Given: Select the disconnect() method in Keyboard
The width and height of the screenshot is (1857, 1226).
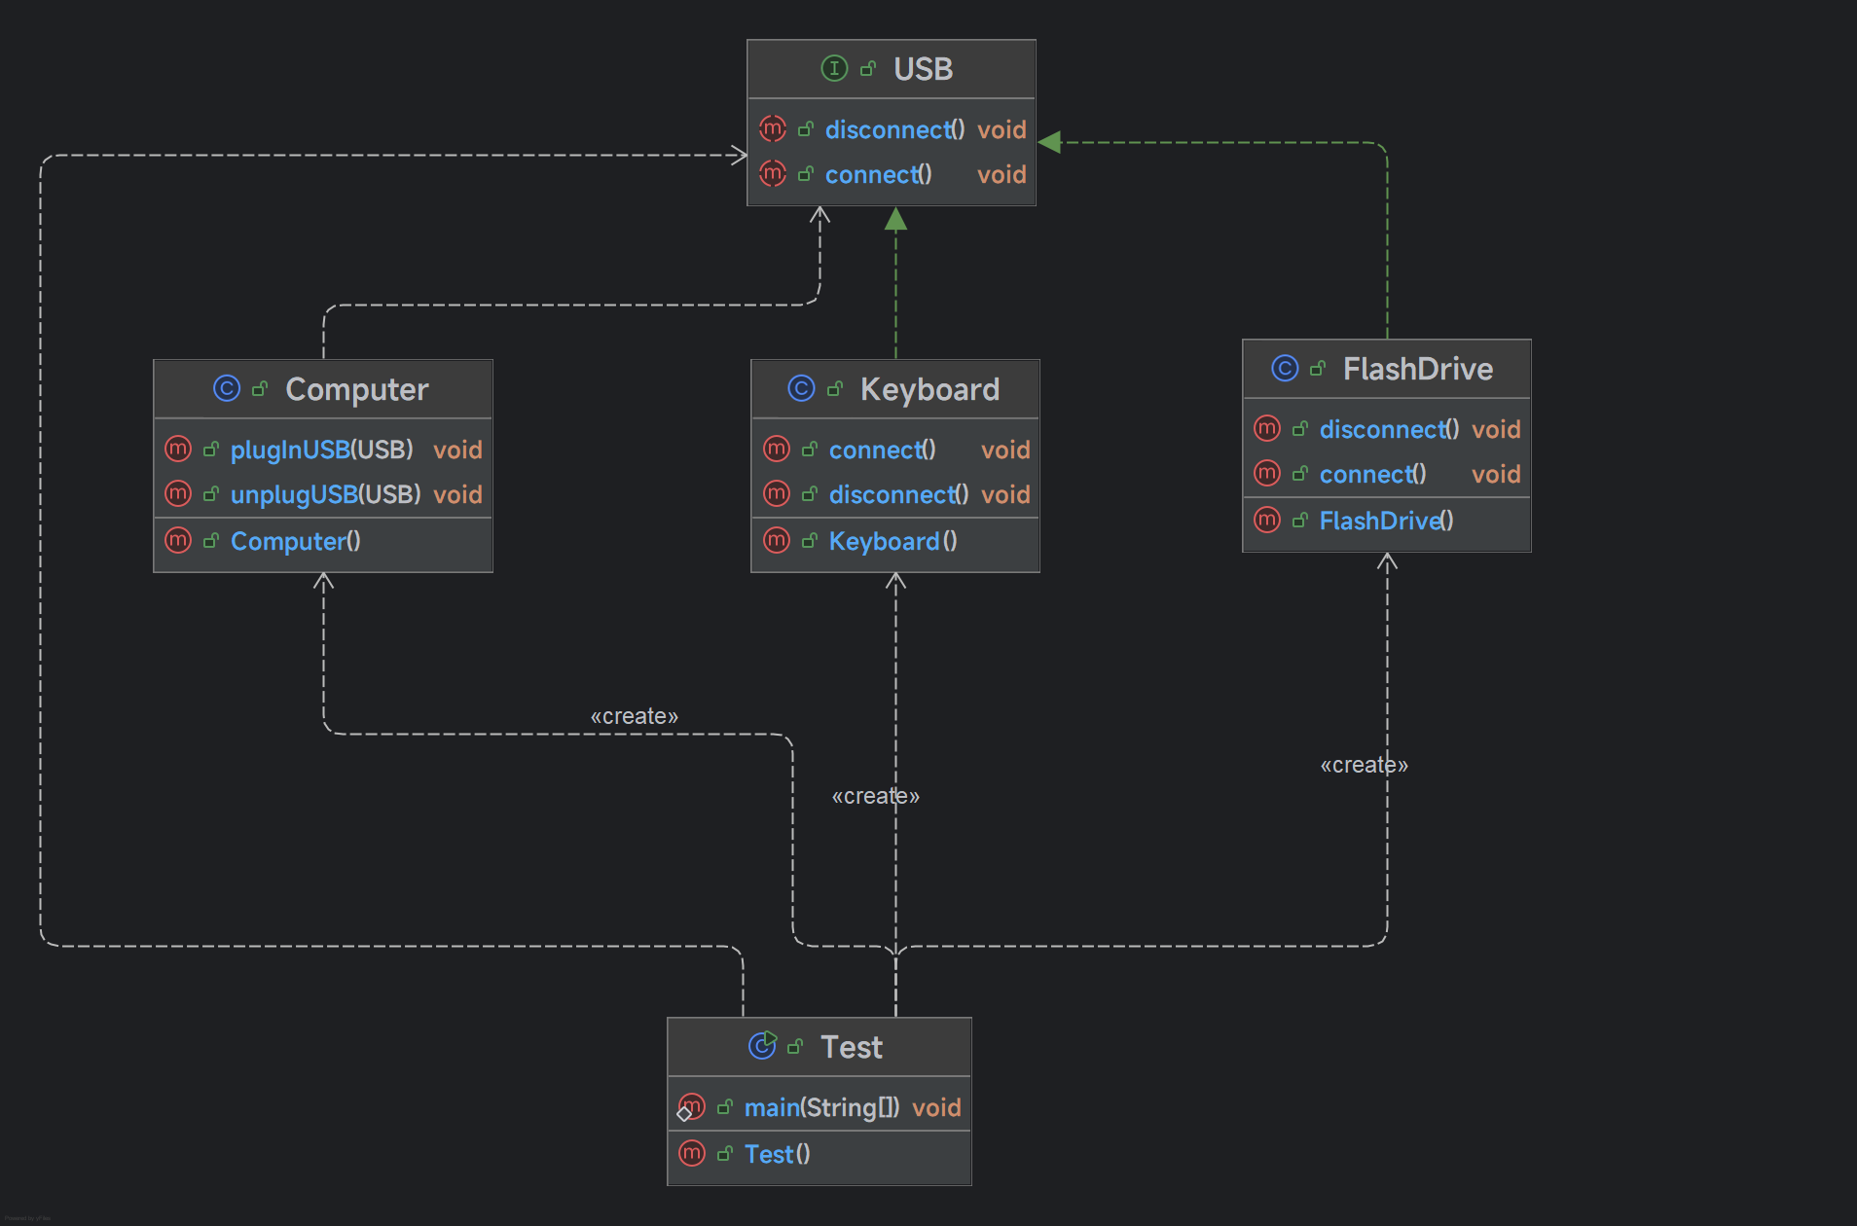Looking at the screenshot, I should (897, 495).
